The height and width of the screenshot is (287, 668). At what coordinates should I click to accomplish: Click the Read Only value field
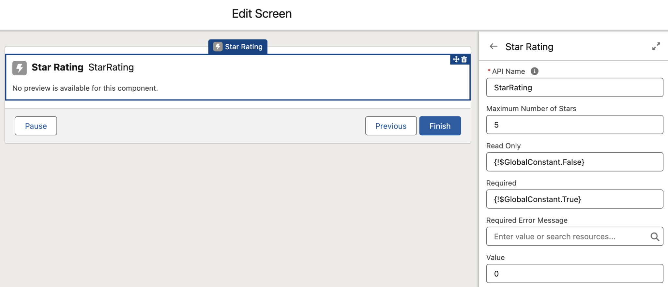point(574,162)
